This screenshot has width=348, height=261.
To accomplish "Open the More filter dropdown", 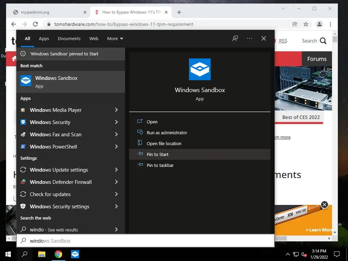I will click(x=115, y=38).
